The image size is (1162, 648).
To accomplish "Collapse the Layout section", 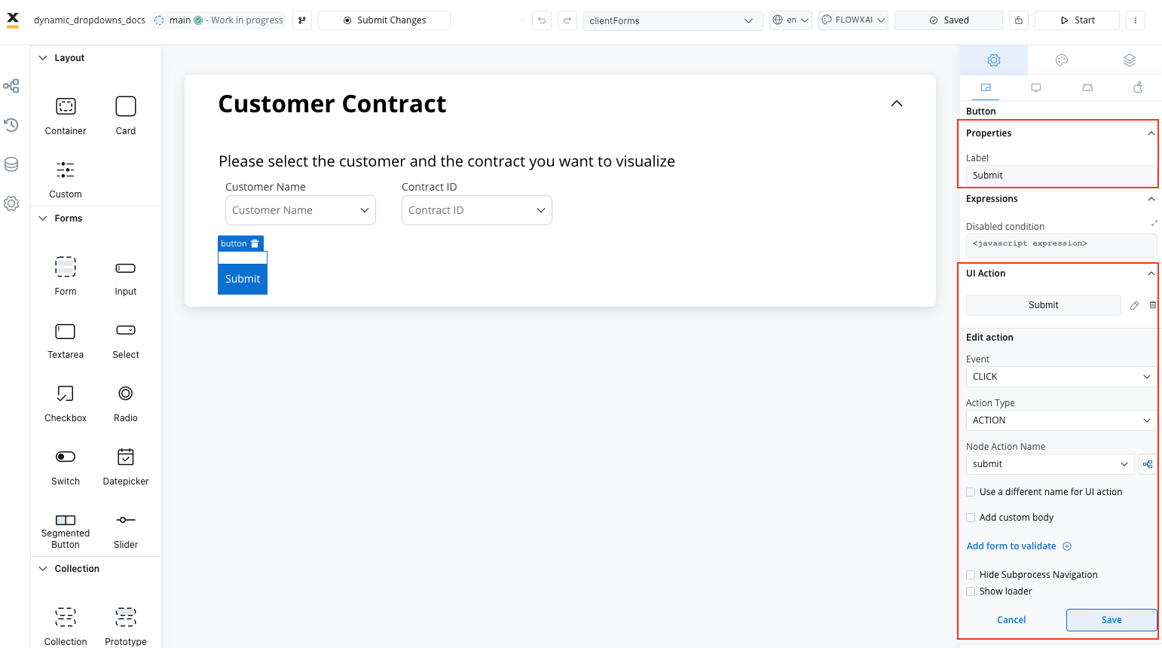I will pyautogui.click(x=43, y=58).
